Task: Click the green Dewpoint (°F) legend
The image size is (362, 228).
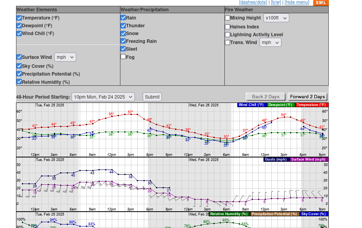Action: 280,105
